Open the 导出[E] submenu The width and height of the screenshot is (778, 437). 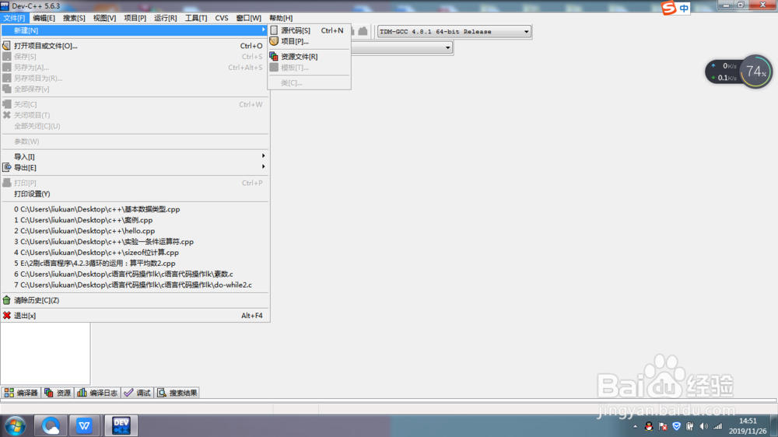135,168
